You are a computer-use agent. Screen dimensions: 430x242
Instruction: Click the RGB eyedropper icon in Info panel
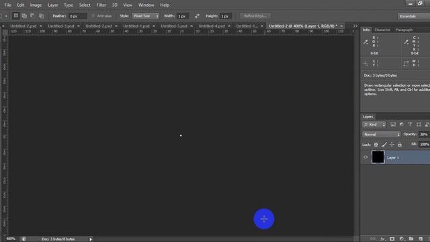(365, 42)
